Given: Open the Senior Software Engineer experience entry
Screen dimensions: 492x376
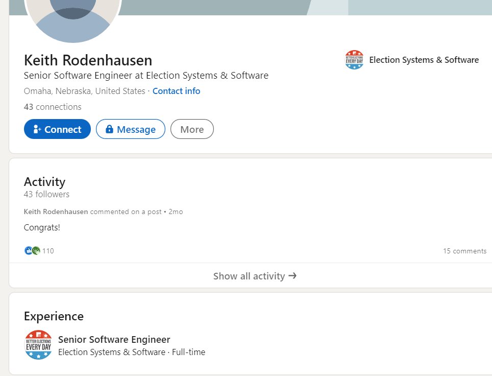Looking at the screenshot, I should (x=114, y=339).
